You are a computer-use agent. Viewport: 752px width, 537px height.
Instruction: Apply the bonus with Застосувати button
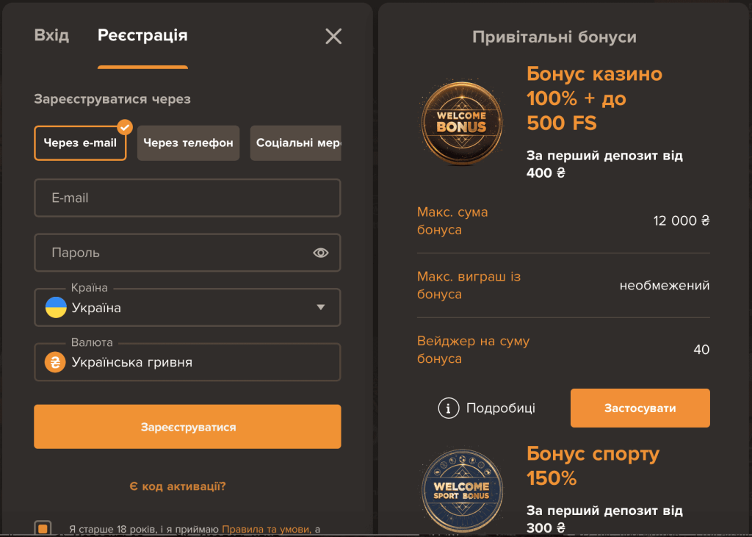click(640, 408)
